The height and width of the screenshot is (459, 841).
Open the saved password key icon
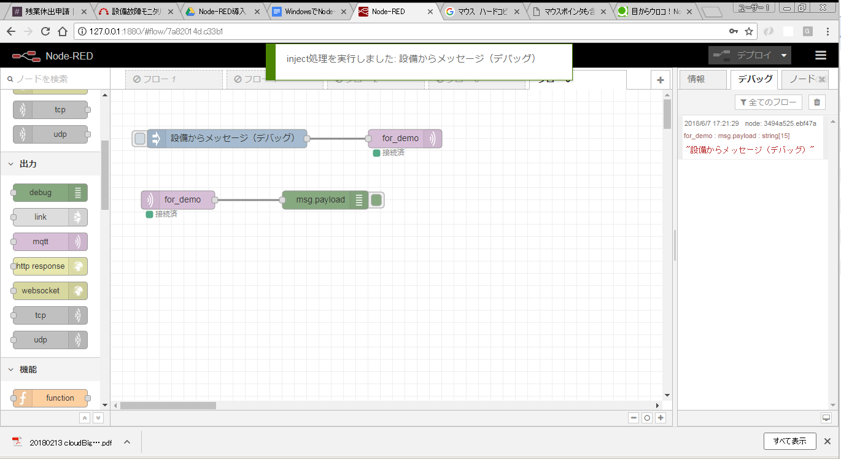point(734,31)
